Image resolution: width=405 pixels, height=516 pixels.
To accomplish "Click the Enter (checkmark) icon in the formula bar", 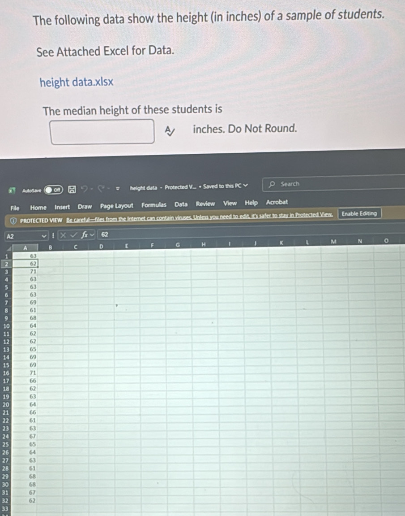I will pyautogui.click(x=73, y=234).
